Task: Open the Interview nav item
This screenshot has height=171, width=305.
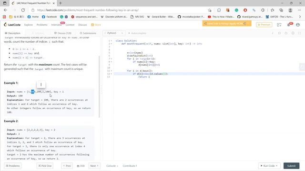Action: pyautogui.click(x=56, y=25)
